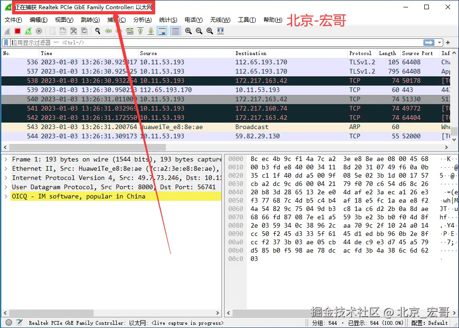
Task: Sort by the Source column header
Action: pyautogui.click(x=186, y=53)
